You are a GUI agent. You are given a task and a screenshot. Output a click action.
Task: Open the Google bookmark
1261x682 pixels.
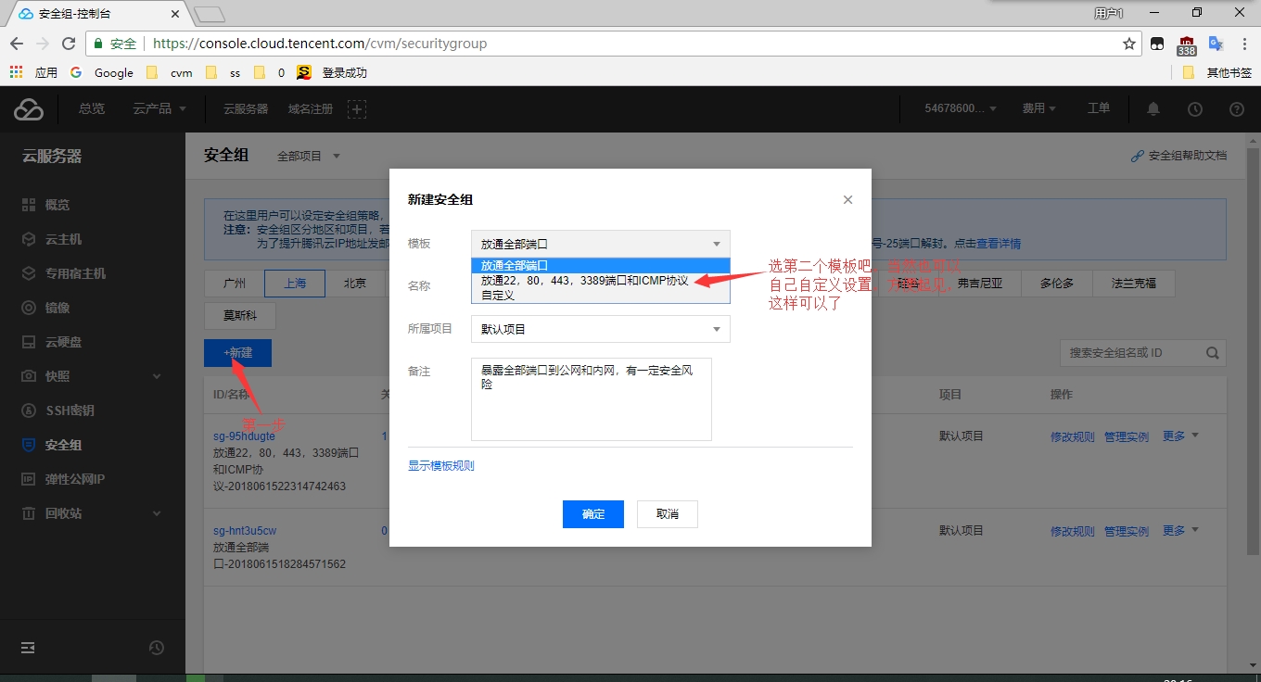102,72
